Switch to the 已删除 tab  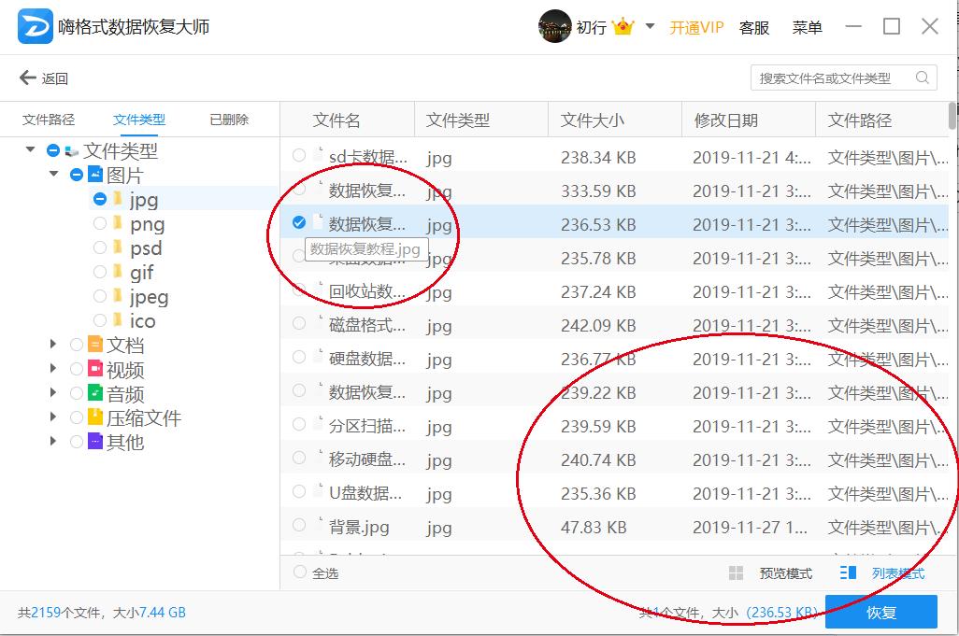(x=227, y=120)
